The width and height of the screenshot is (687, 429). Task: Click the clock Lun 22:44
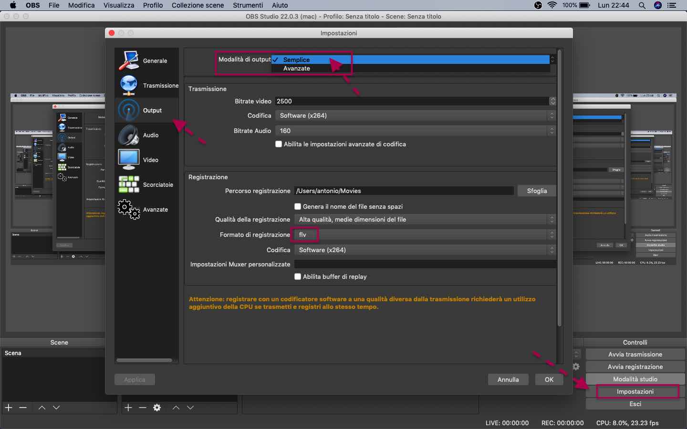614,5
